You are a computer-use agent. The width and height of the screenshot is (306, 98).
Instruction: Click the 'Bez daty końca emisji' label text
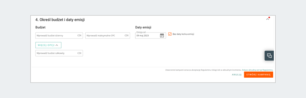183,34
